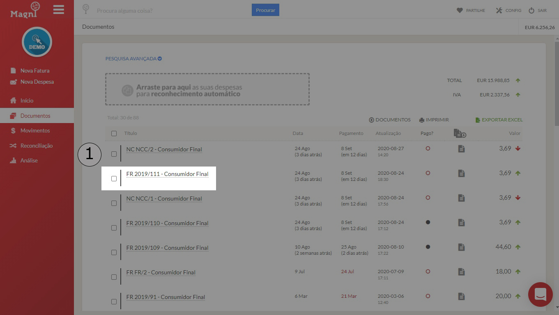Check the select-all documents checkbox

114,133
